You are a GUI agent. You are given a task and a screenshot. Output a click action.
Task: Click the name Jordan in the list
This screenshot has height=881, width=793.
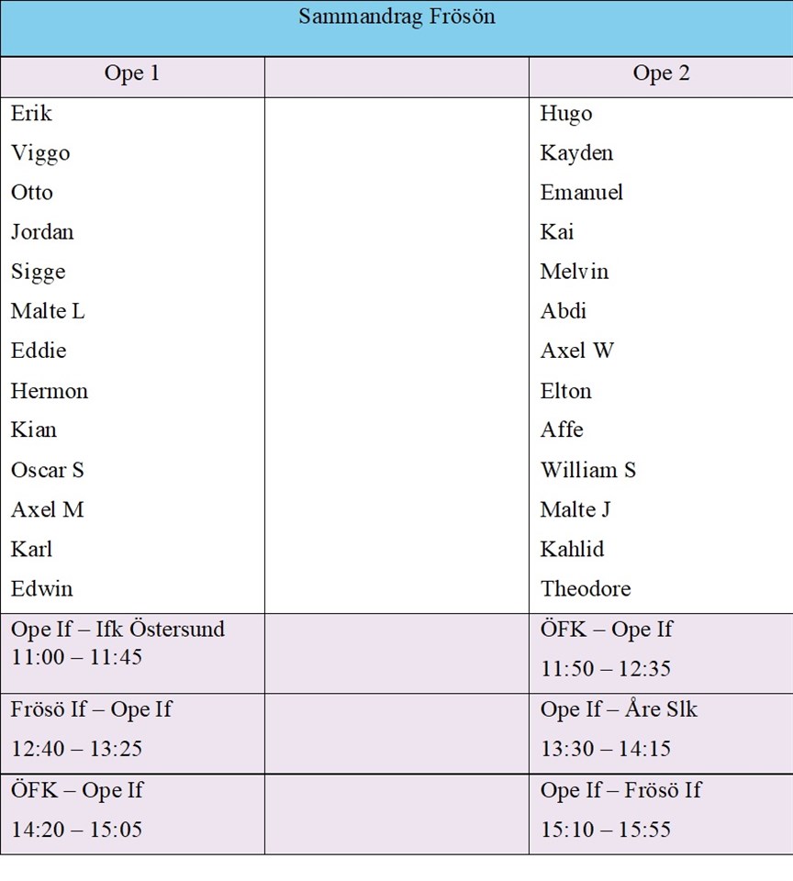click(42, 232)
